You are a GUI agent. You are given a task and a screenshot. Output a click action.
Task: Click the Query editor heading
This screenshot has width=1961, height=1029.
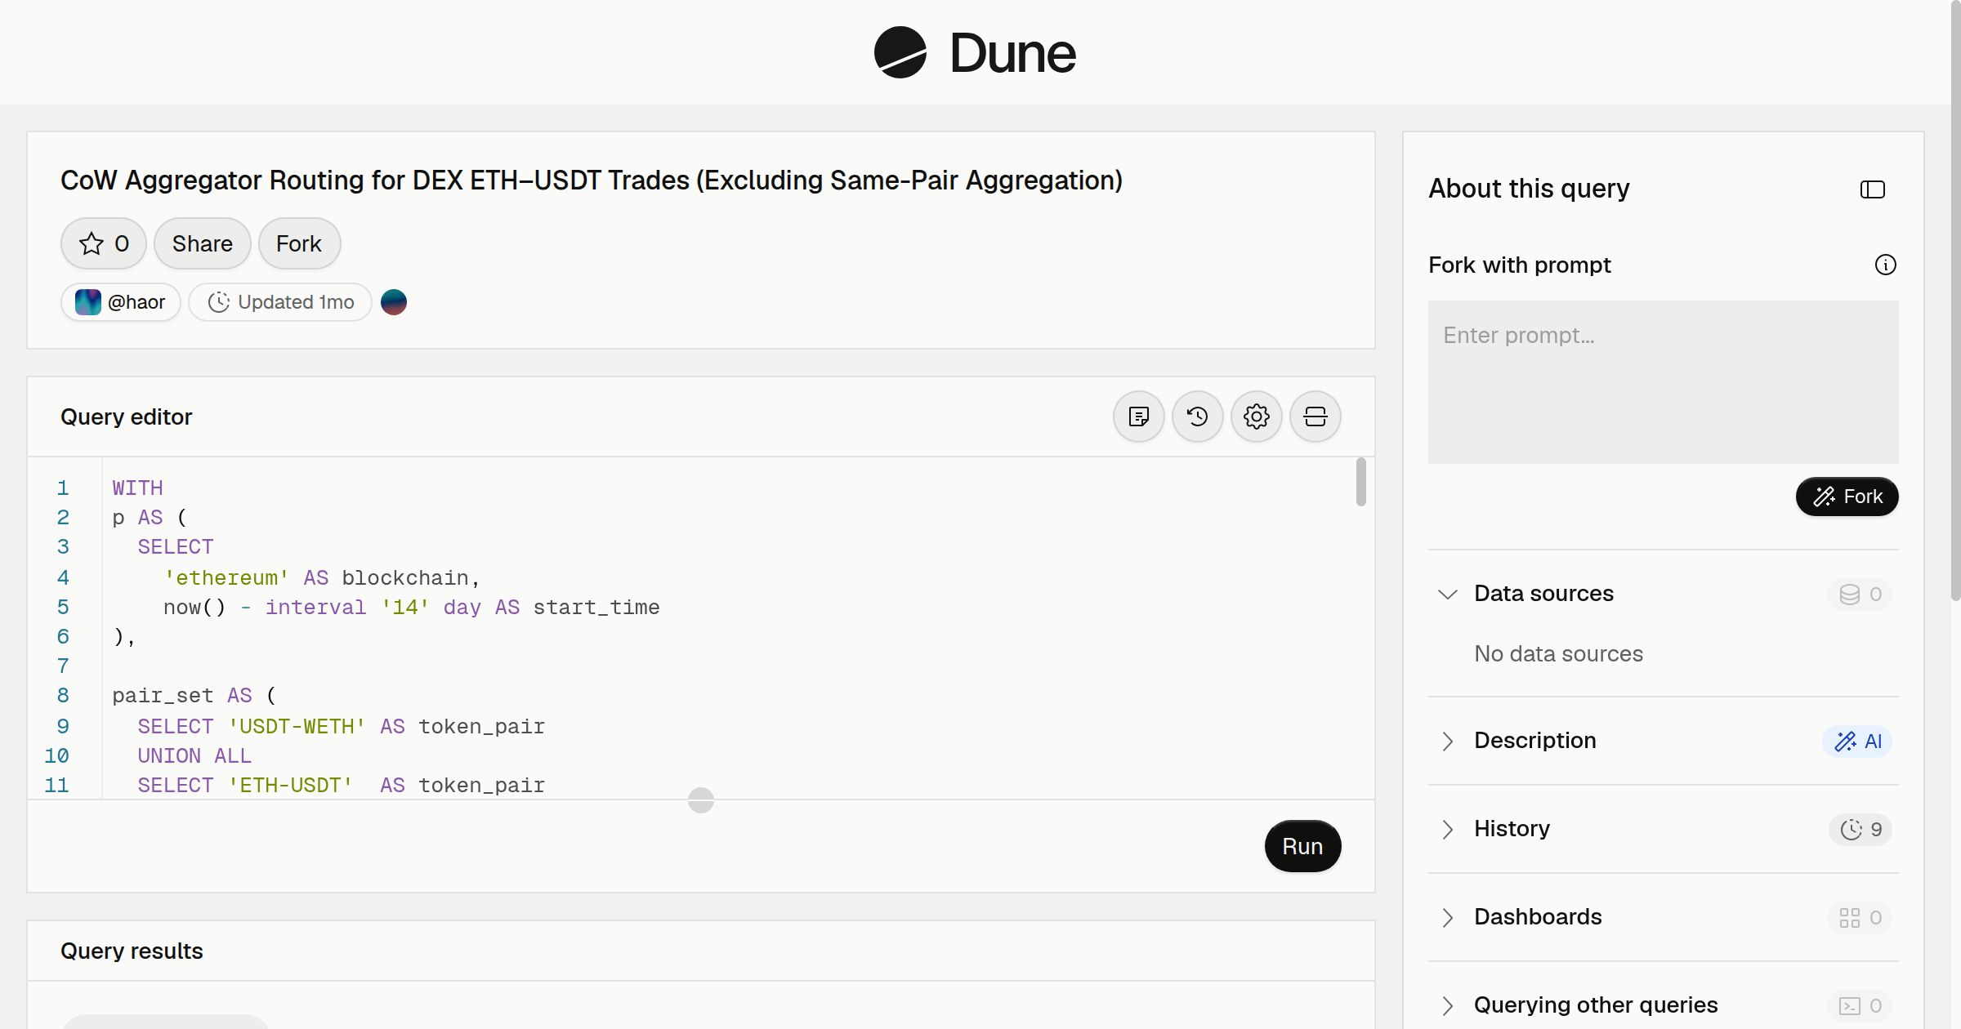point(127,416)
